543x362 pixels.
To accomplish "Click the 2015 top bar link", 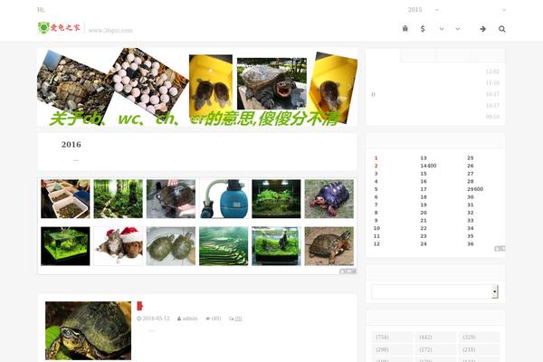I will point(414,10).
